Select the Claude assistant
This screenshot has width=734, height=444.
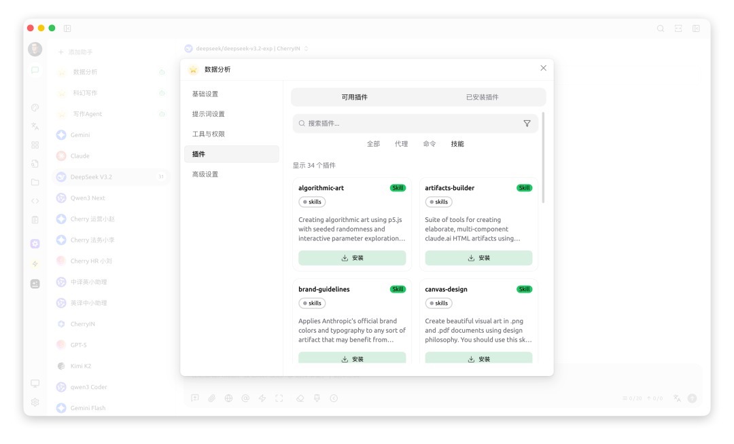click(111, 156)
